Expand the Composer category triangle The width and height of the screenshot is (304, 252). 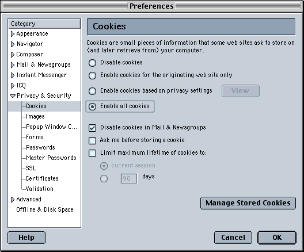point(13,55)
